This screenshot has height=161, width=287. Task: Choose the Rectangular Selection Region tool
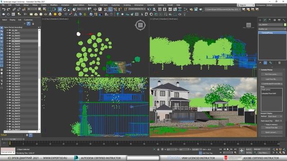[x=50, y=9]
